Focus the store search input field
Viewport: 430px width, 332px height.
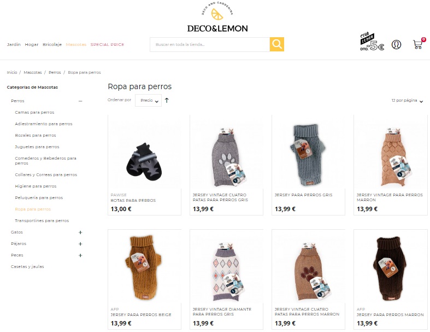(210, 44)
